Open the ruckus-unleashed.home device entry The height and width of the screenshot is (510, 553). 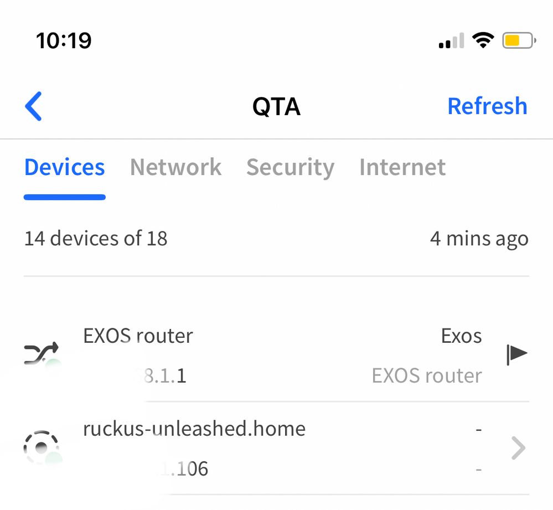click(x=194, y=429)
